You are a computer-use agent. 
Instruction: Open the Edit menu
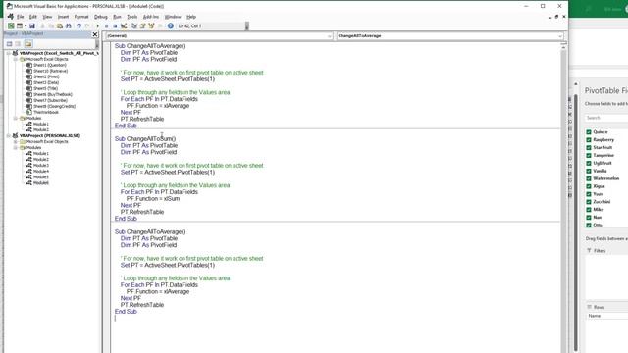click(33, 17)
